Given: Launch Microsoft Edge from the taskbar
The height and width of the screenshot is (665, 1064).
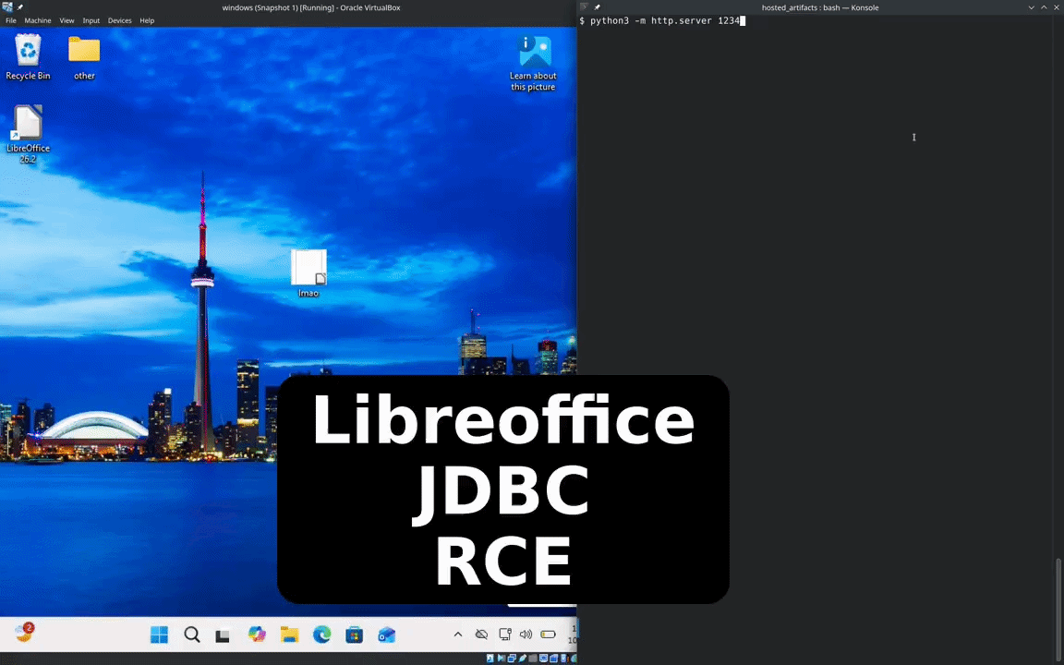Looking at the screenshot, I should (x=321, y=635).
